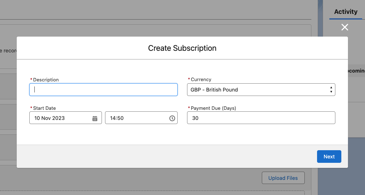Click the Currency field label
Screen dimensions: 365x195
(201, 80)
